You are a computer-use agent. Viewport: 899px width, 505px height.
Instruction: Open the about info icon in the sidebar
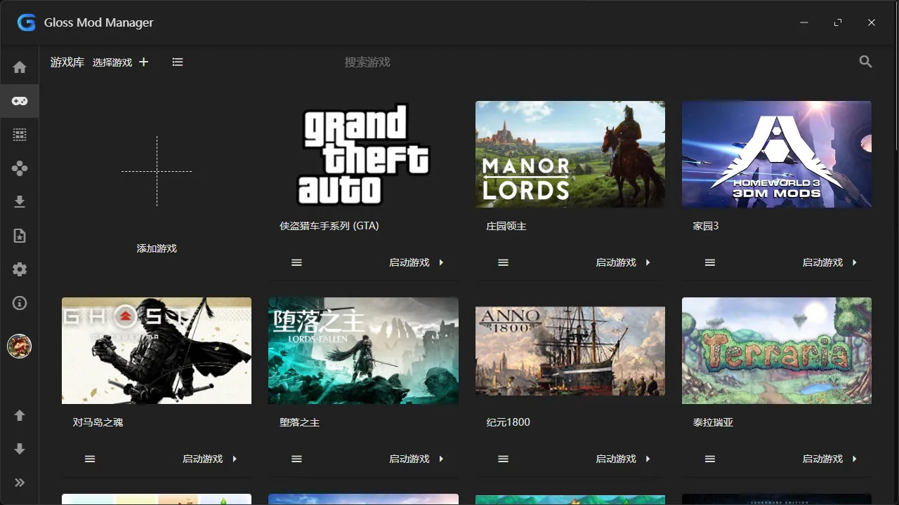point(19,302)
